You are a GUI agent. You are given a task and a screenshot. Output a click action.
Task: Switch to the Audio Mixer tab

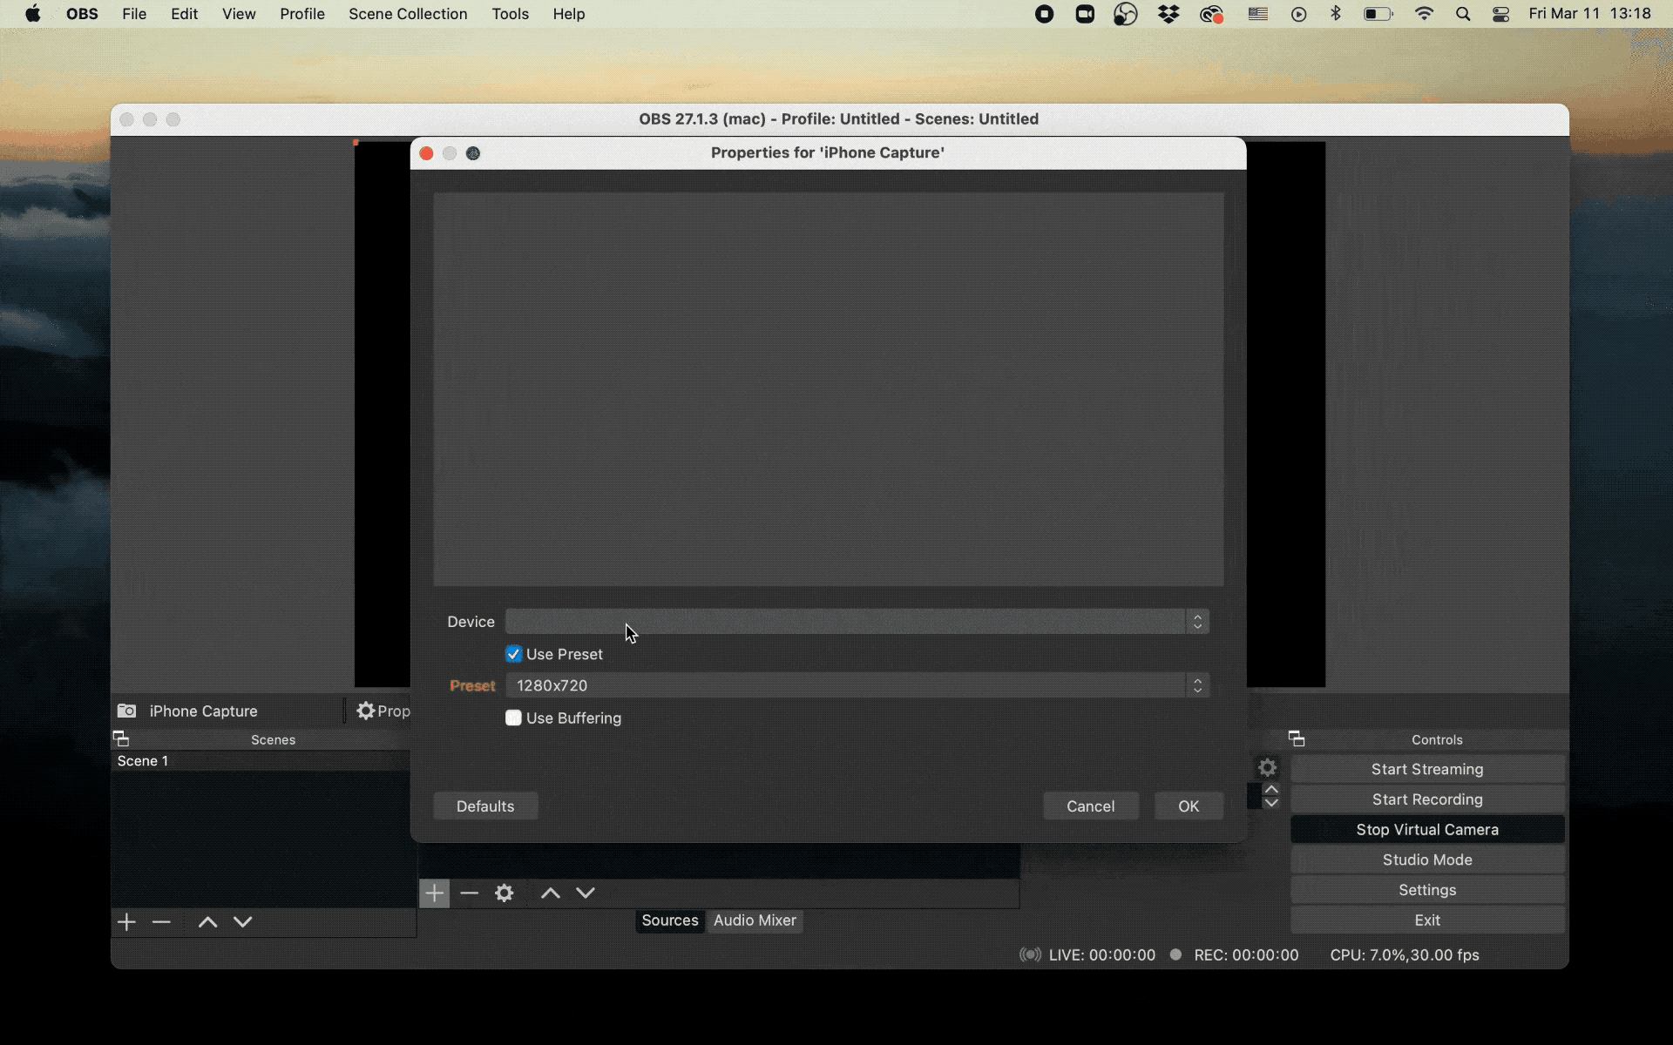[x=754, y=920]
